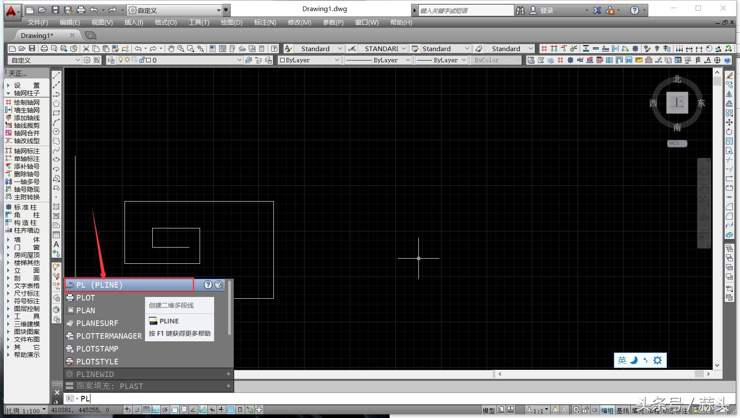This screenshot has height=418, width=740.
Task: Open the Plot printer icon in toolbar
Action: (x=44, y=49)
